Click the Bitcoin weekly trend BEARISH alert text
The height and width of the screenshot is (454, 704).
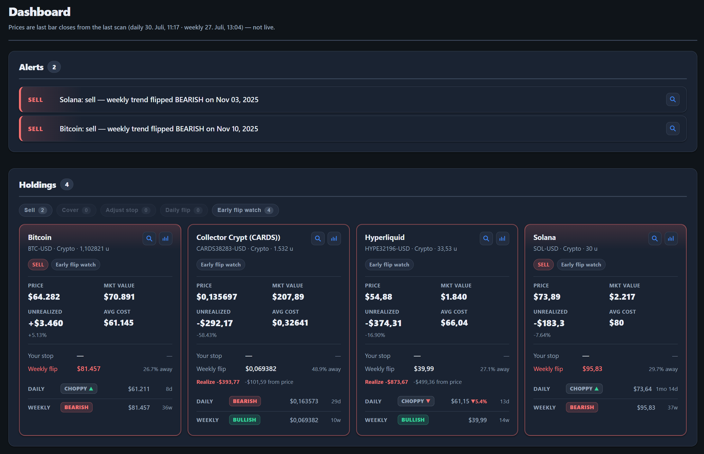(x=159, y=129)
